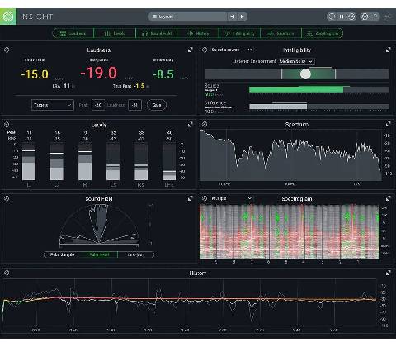Expand the Intelligibility panel to full view
The width and height of the screenshot is (396, 347).
pos(388,50)
